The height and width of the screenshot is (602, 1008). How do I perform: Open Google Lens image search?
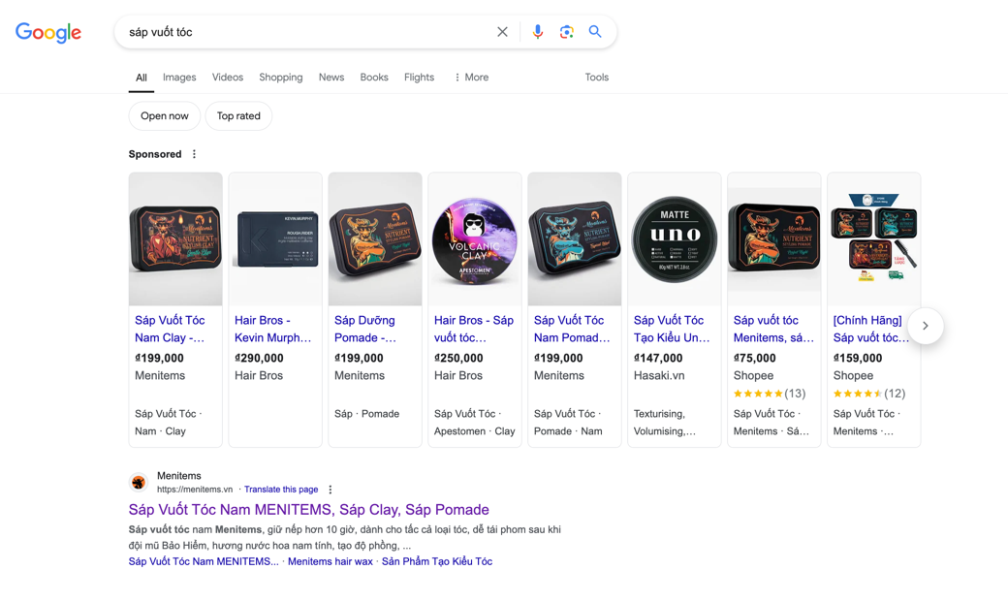(x=566, y=32)
